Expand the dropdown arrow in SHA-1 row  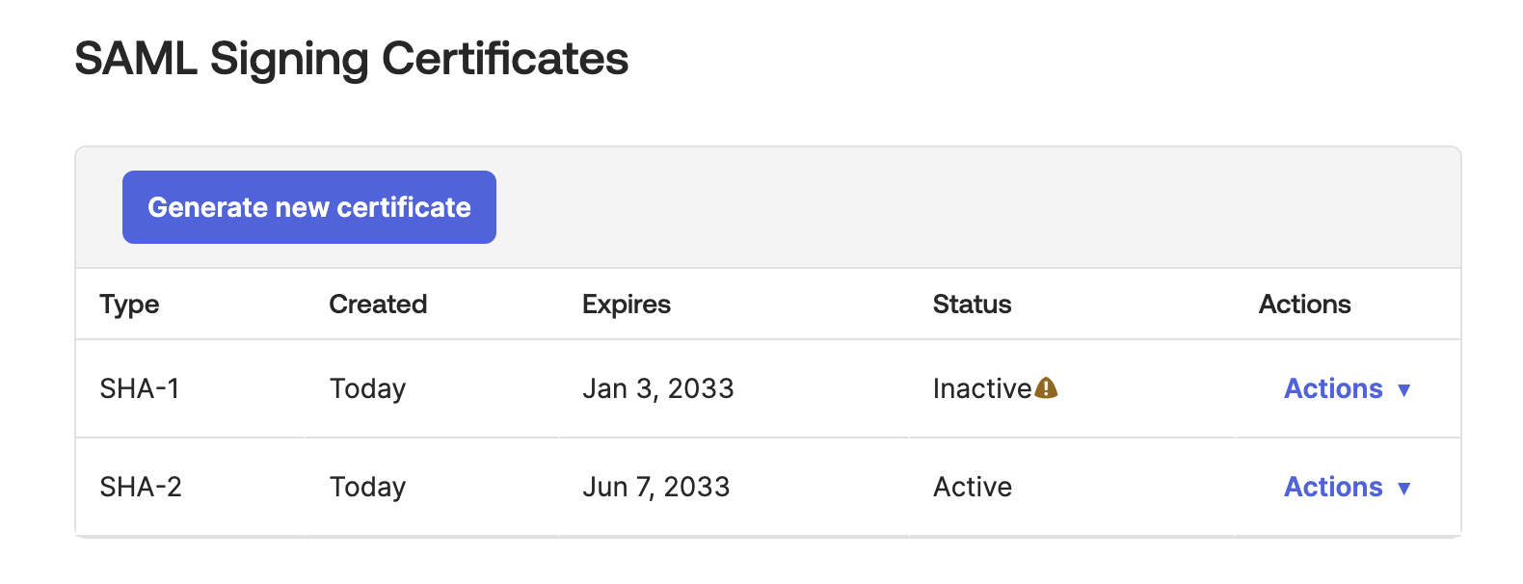[1404, 390]
